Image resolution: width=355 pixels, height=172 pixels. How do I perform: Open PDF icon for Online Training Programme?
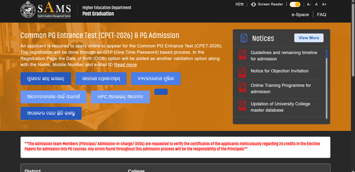(242, 87)
